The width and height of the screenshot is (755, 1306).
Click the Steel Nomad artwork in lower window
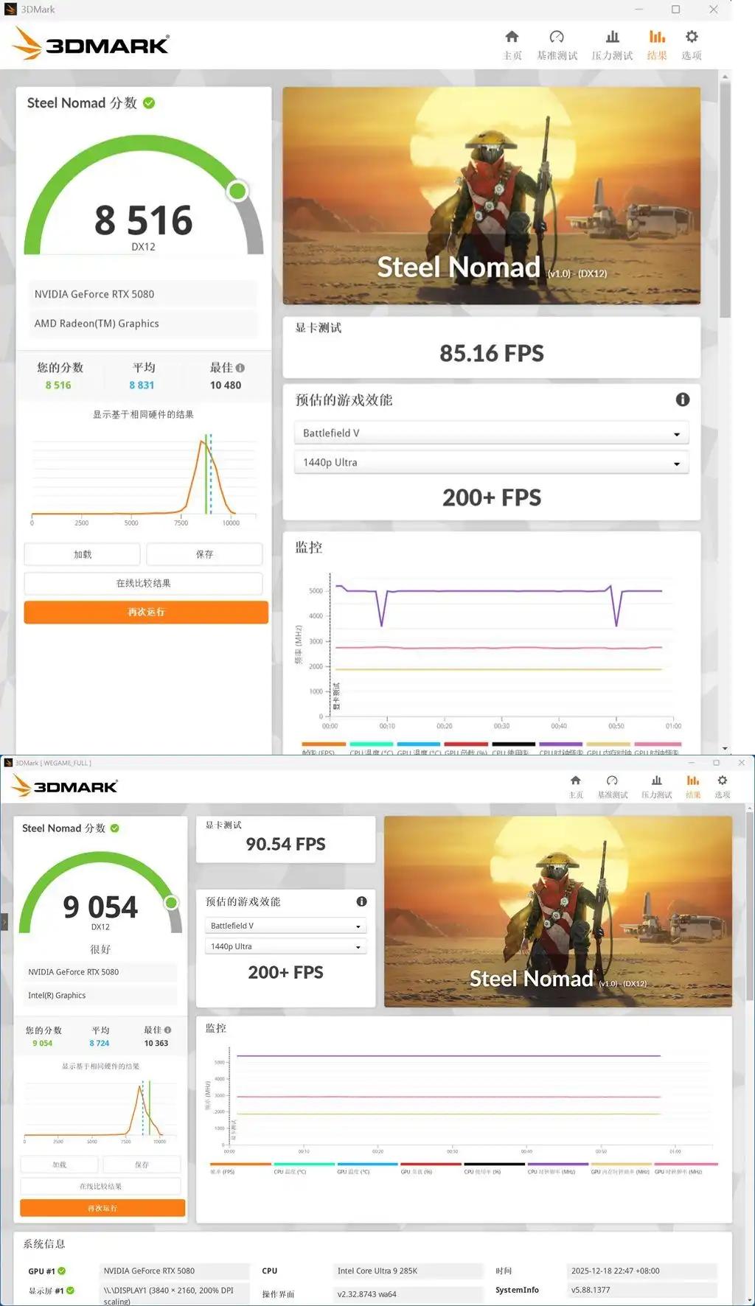pyautogui.click(x=558, y=911)
